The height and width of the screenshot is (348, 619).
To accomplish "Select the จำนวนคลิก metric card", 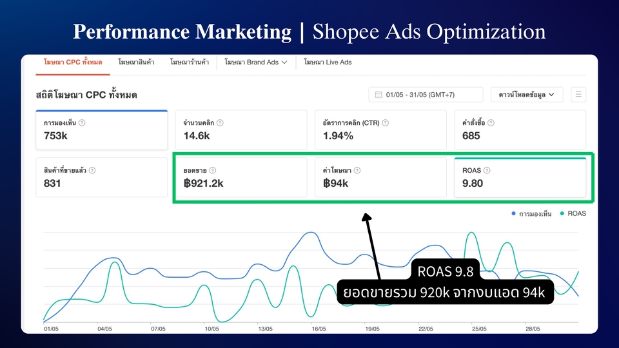I will [x=241, y=130].
